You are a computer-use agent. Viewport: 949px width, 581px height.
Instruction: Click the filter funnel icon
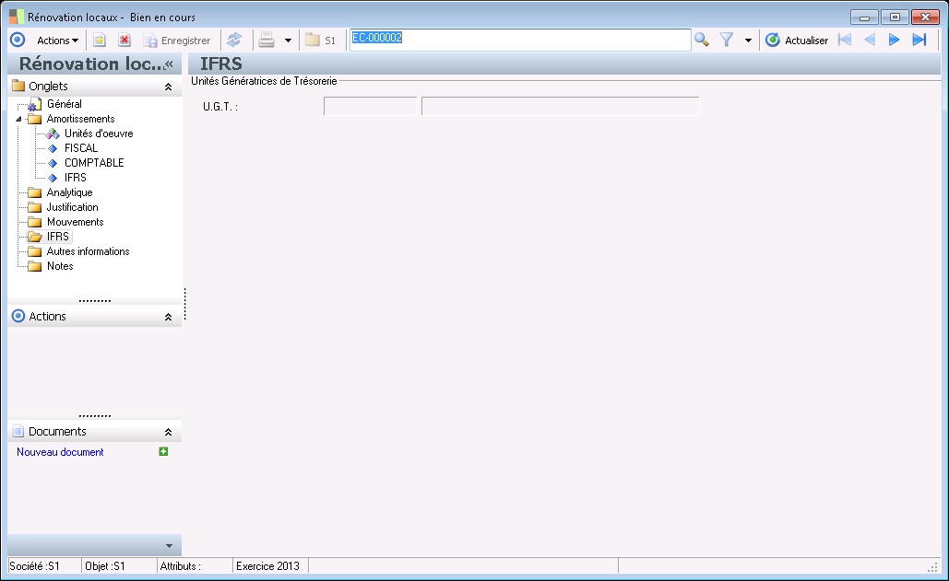(727, 40)
